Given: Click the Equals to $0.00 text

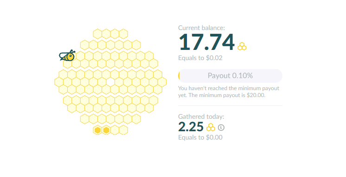Looking at the screenshot, I should pos(200,137).
